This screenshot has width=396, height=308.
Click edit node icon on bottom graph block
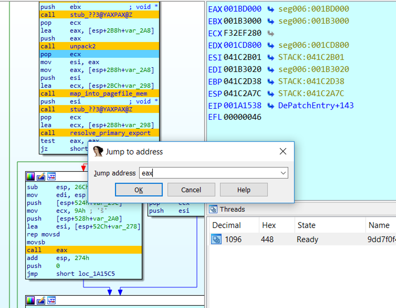pos(41,300)
